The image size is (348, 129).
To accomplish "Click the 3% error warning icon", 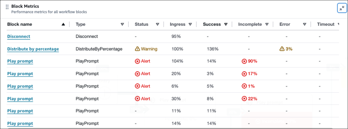I will [282, 49].
